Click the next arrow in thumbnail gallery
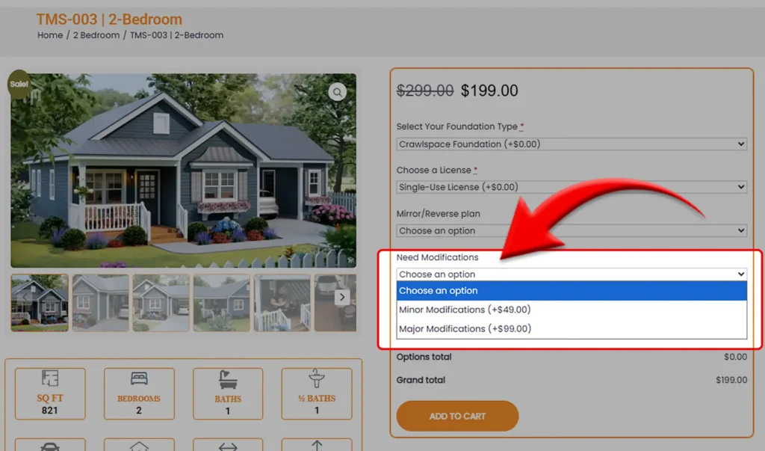The width and height of the screenshot is (765, 451). coord(342,297)
